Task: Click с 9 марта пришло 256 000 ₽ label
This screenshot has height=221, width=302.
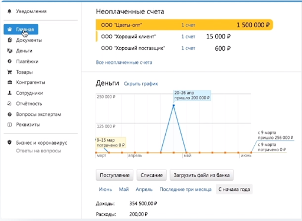Action: tap(275, 135)
